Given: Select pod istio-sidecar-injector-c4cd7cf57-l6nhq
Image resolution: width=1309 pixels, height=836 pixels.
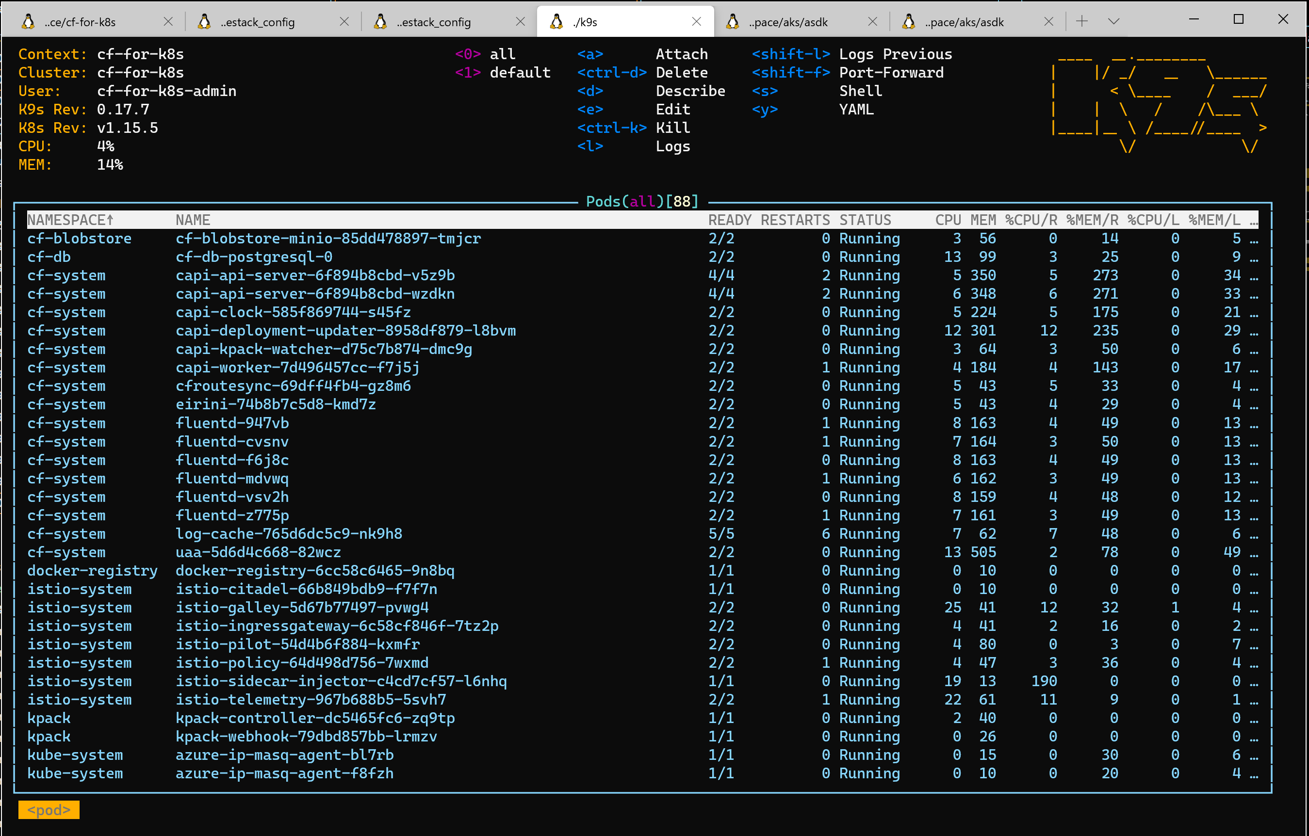Looking at the screenshot, I should 642,682.
